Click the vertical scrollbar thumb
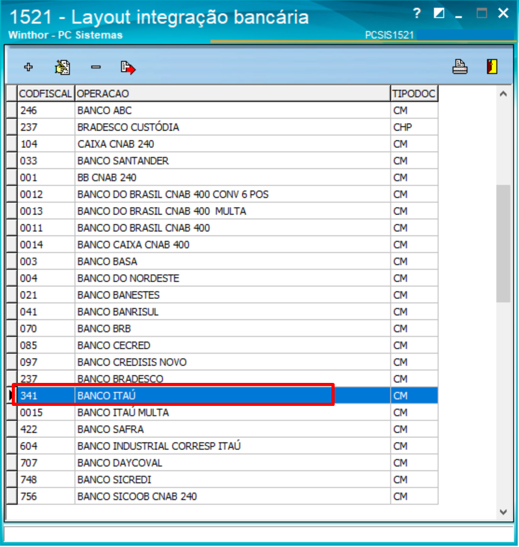 click(x=503, y=244)
